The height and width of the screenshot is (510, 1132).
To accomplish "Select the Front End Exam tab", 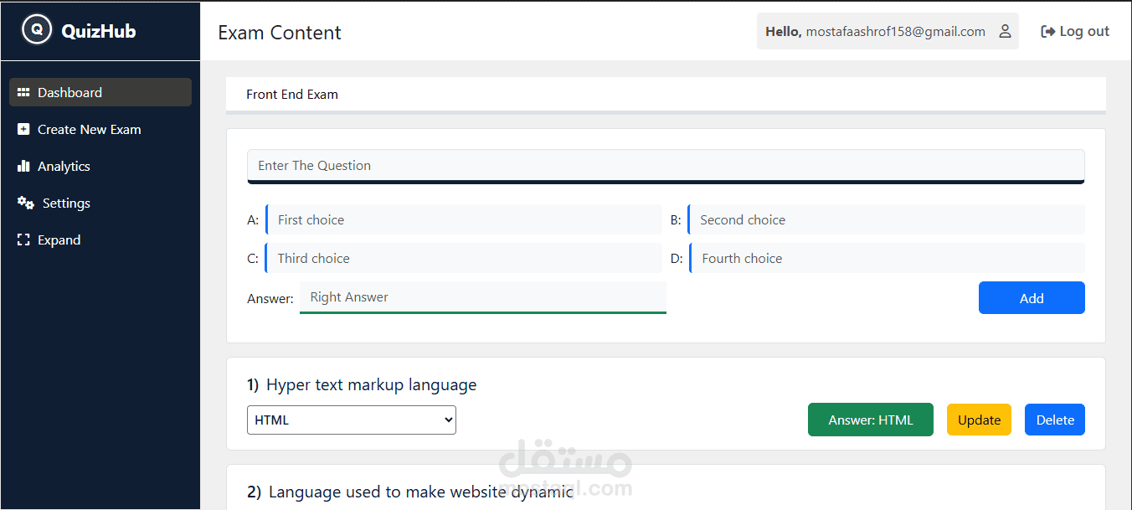I will pyautogui.click(x=292, y=95).
